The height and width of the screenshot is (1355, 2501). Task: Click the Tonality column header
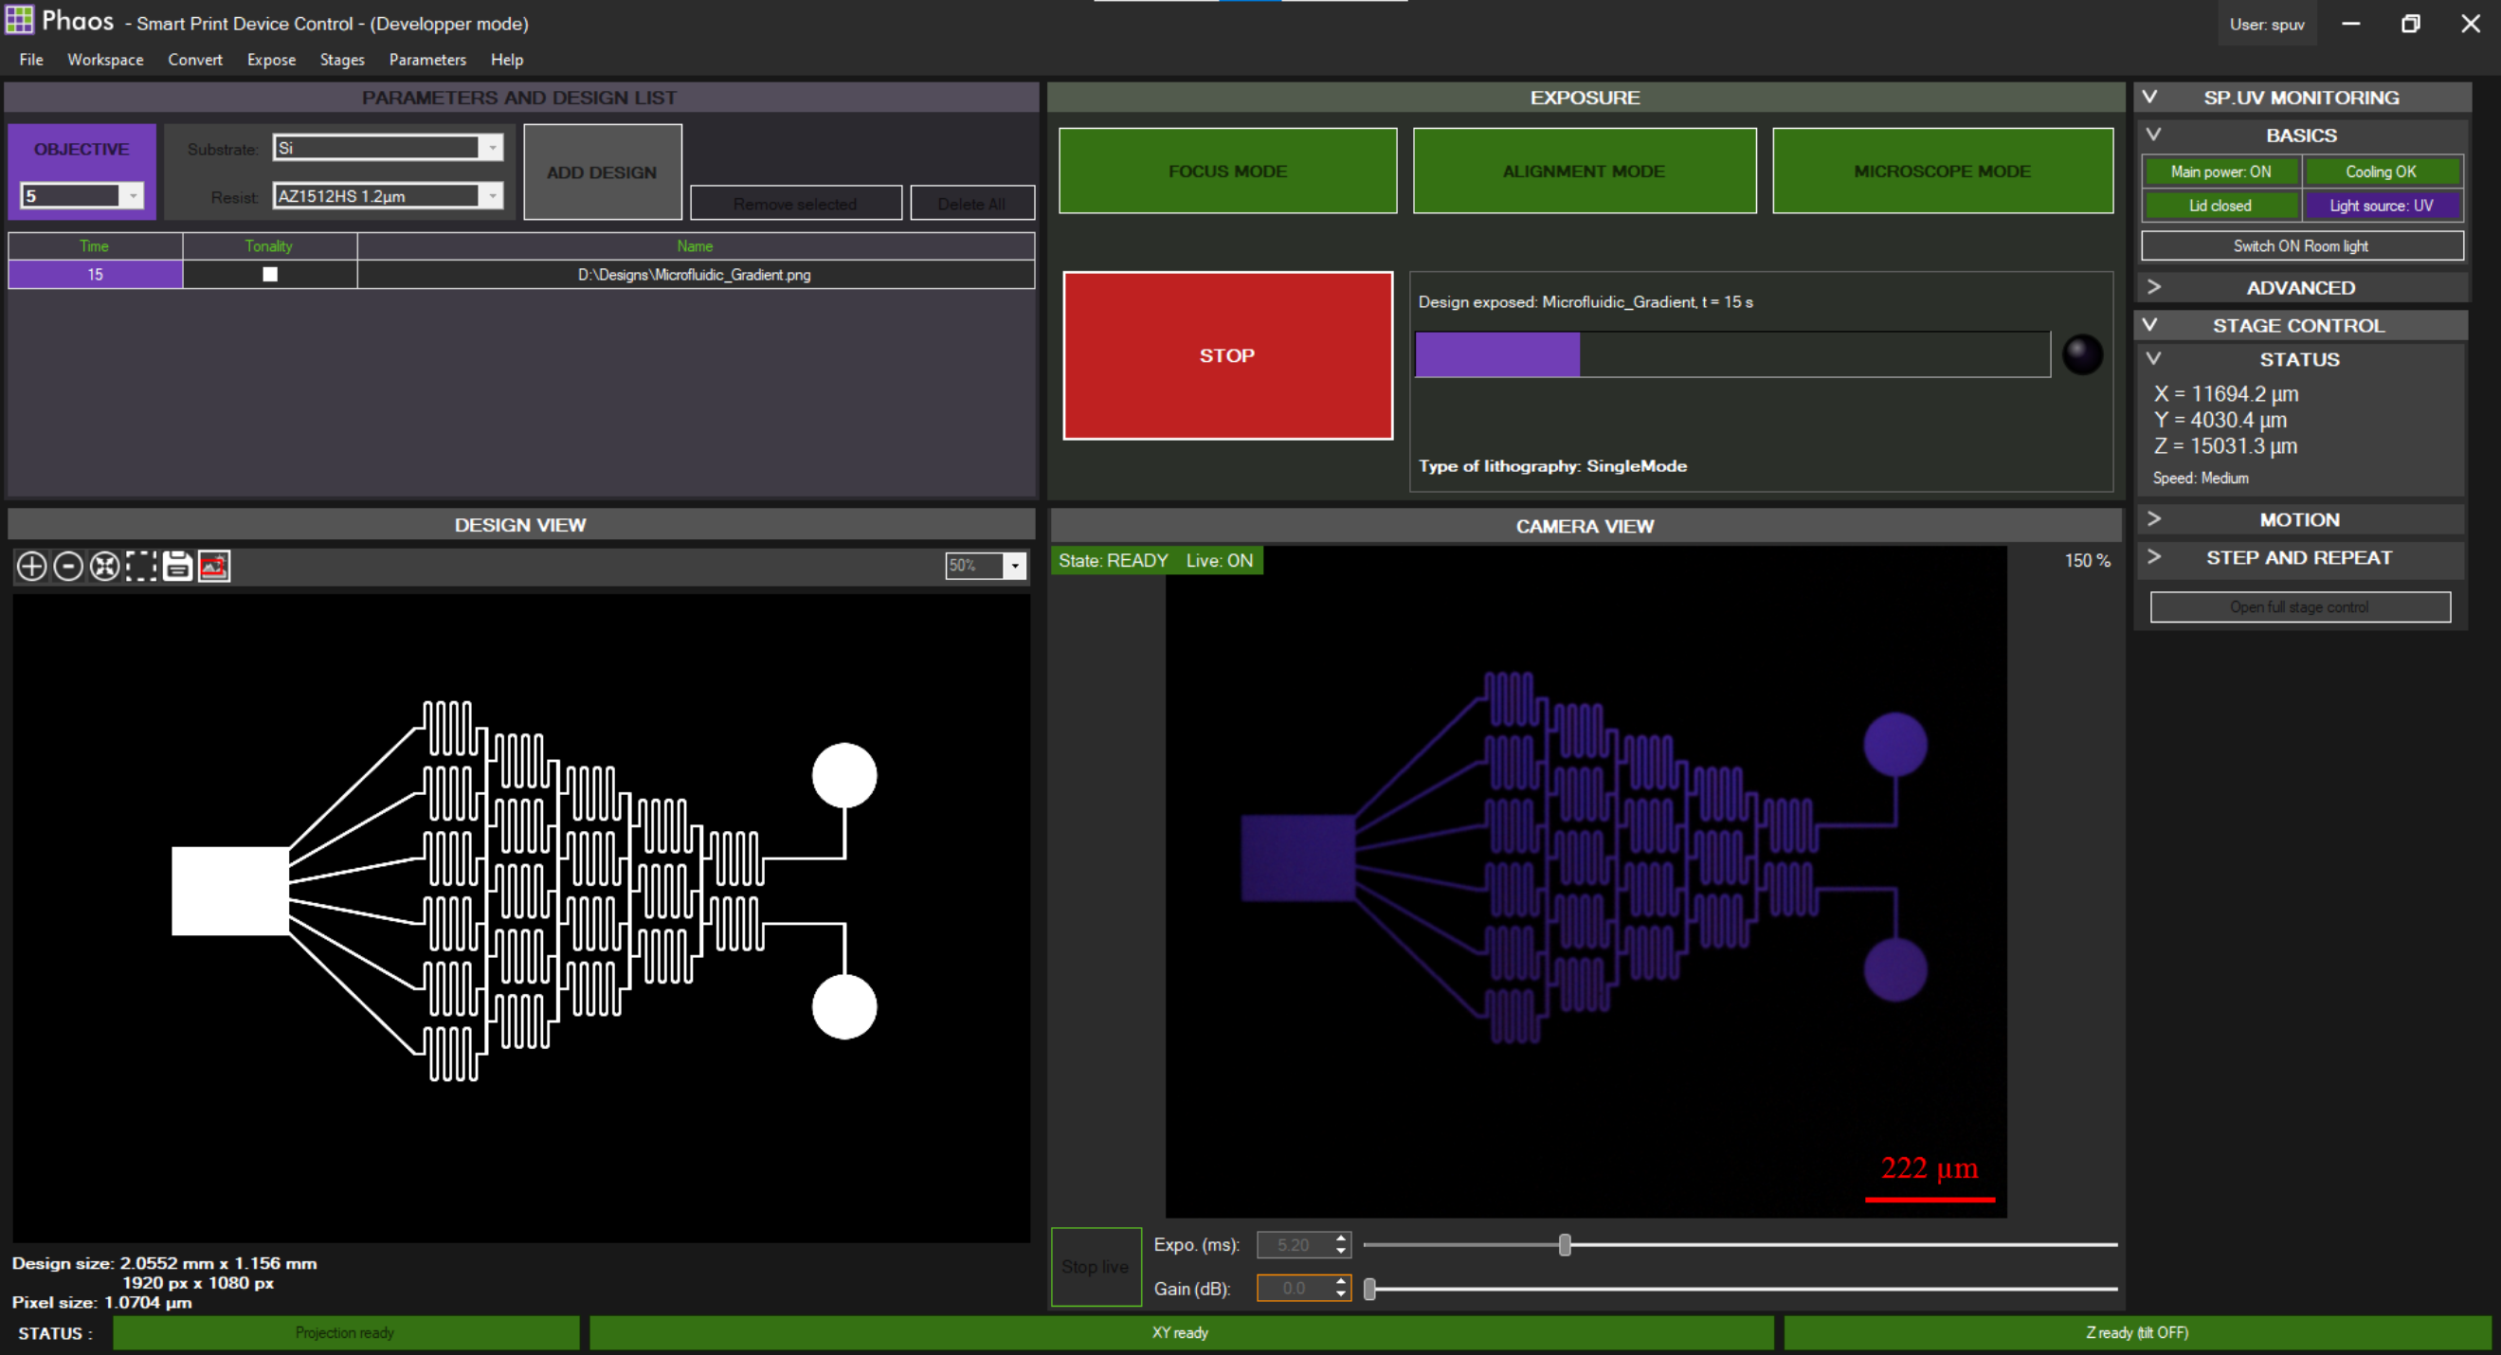coord(270,246)
